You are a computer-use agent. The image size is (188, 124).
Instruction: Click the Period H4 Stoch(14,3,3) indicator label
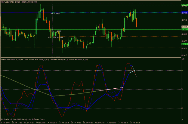tap(79, 60)
